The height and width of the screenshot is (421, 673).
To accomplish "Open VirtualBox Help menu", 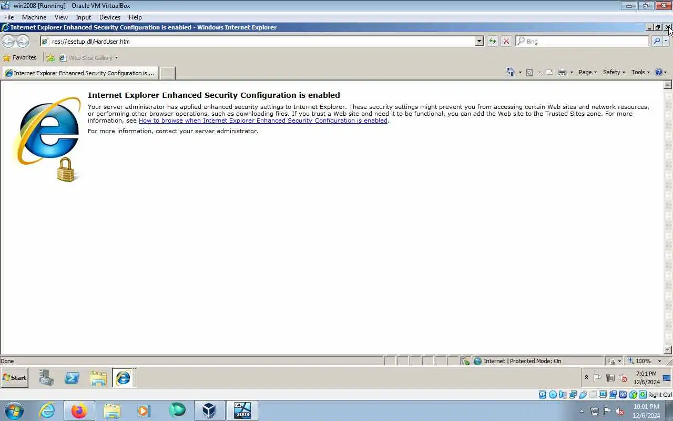I will [x=135, y=17].
